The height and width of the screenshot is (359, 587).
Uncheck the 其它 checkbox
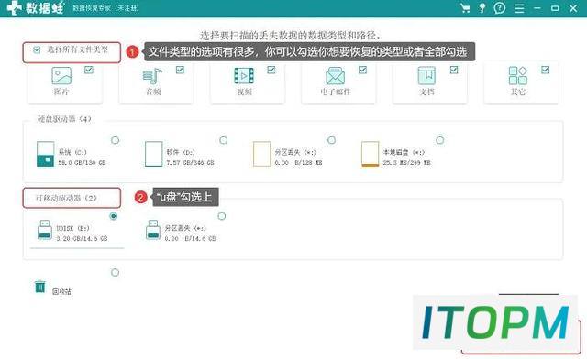(x=546, y=70)
